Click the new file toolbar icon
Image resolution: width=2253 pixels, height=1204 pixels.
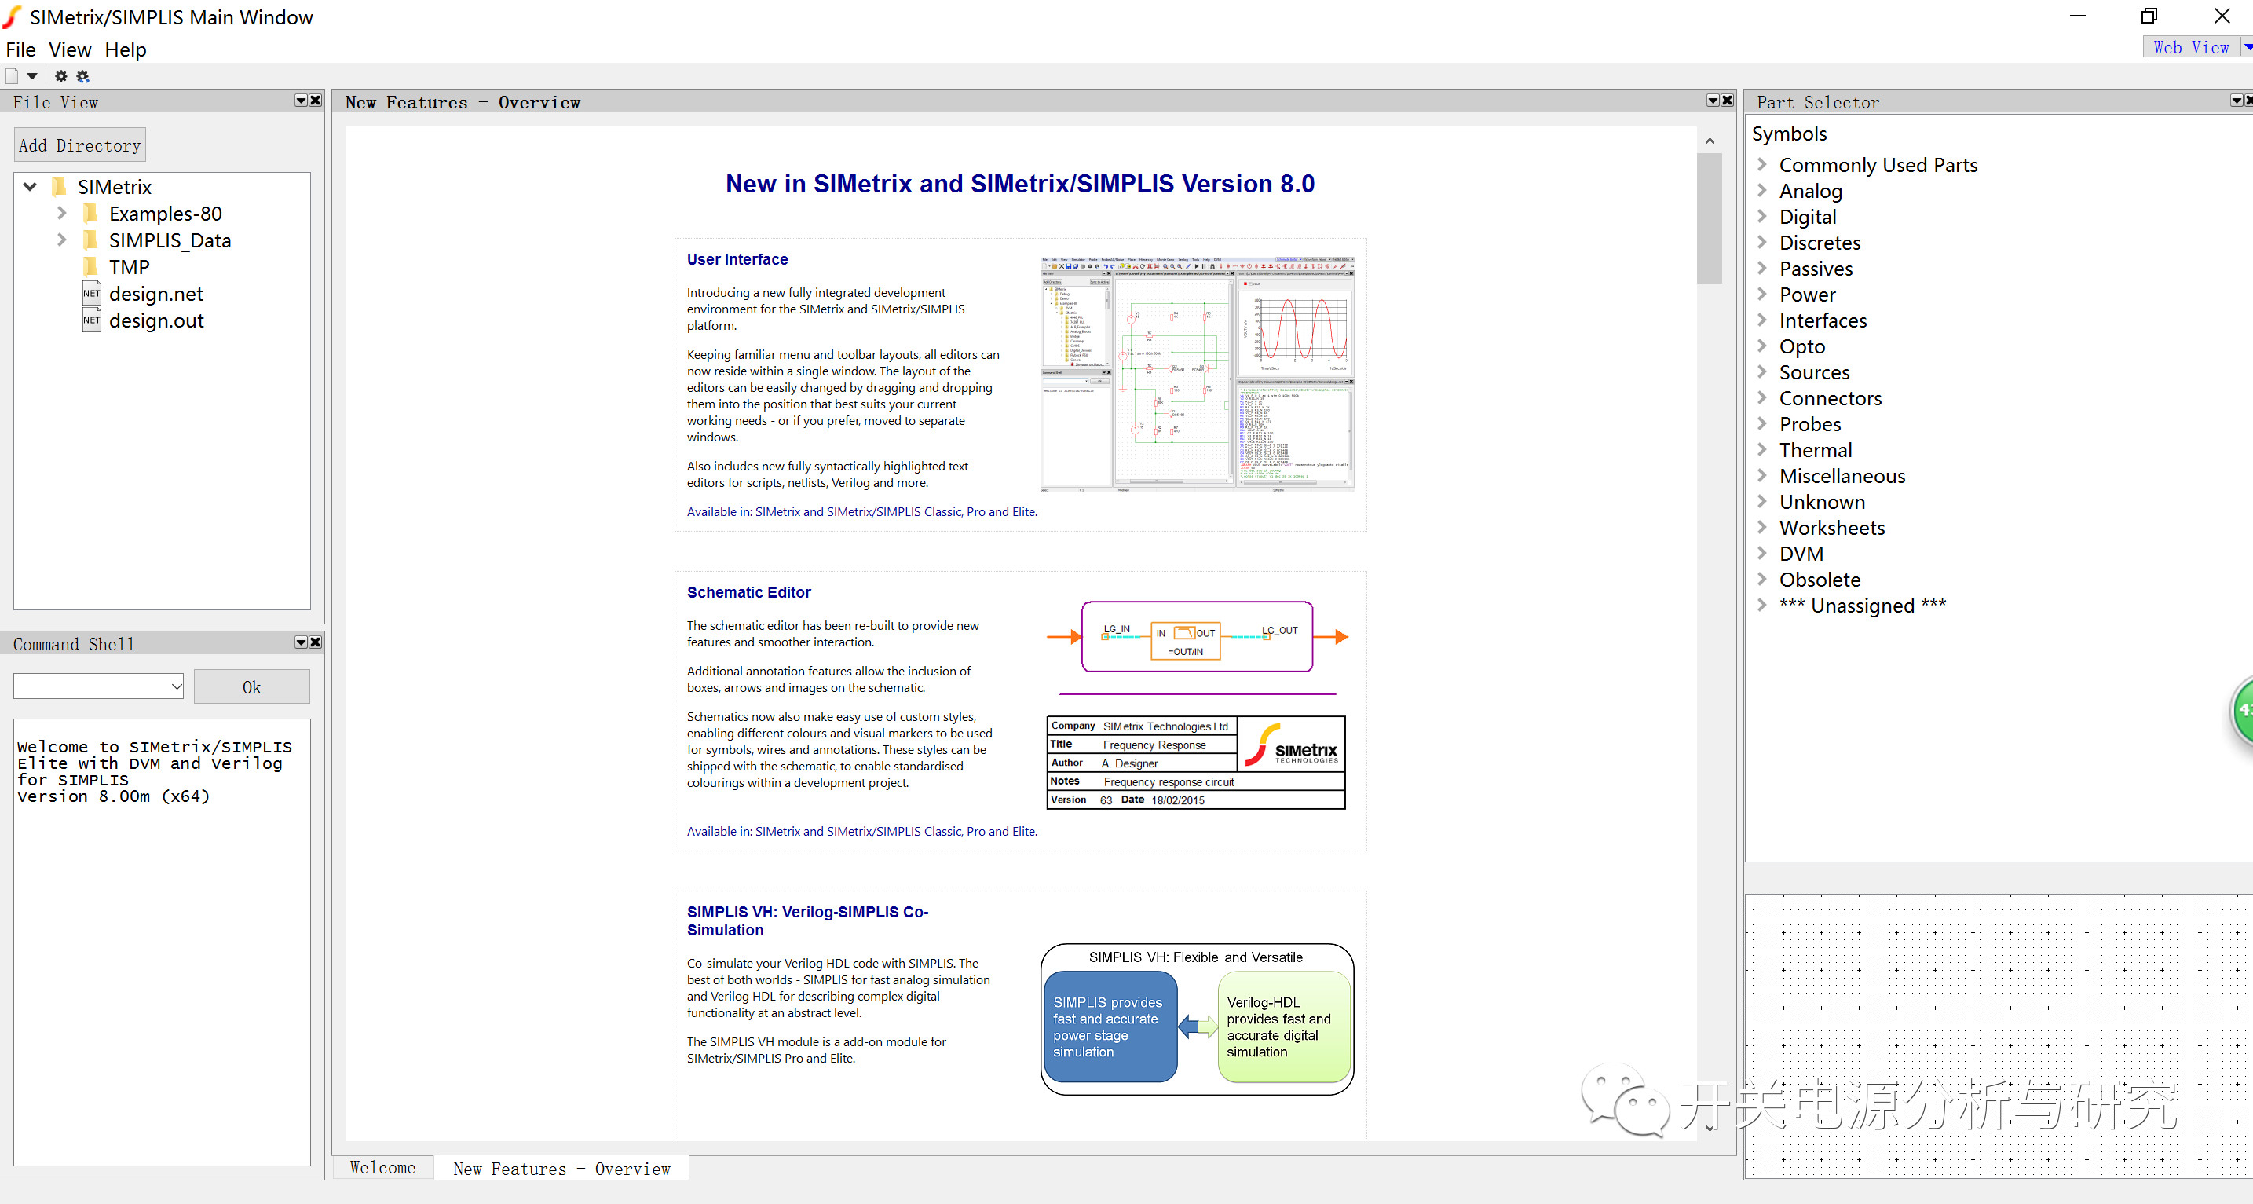pyautogui.click(x=13, y=76)
